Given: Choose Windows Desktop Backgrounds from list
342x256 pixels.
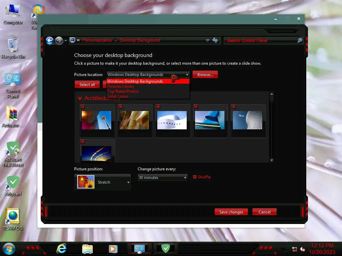Looking at the screenshot, I should (148, 81).
